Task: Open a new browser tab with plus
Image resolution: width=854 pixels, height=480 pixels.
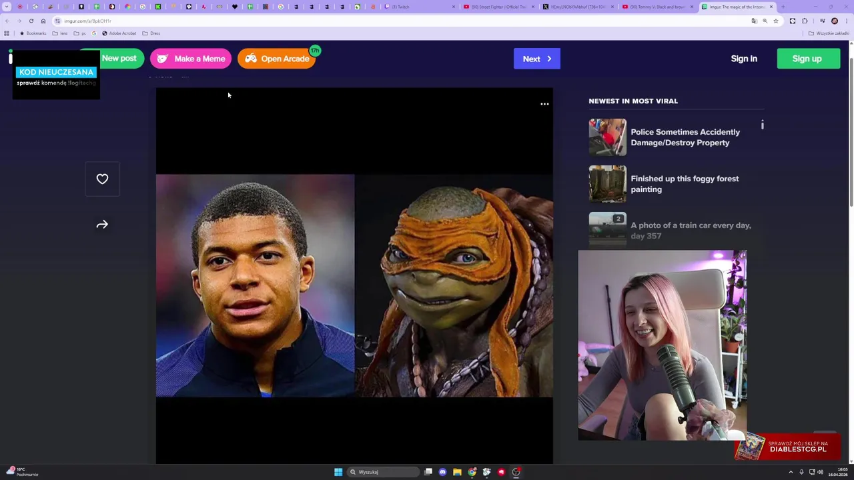Action: (783, 7)
